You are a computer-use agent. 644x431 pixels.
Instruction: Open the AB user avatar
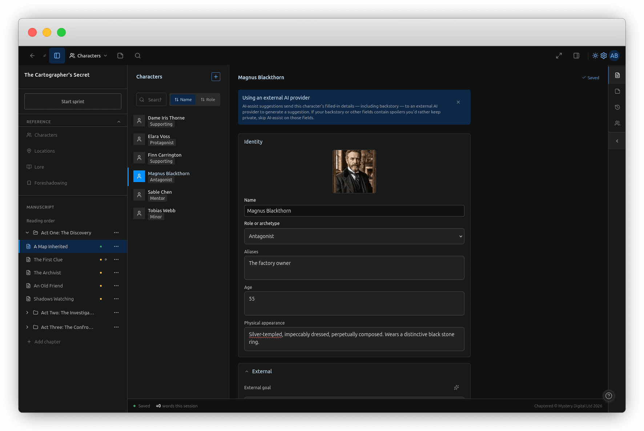pyautogui.click(x=614, y=56)
